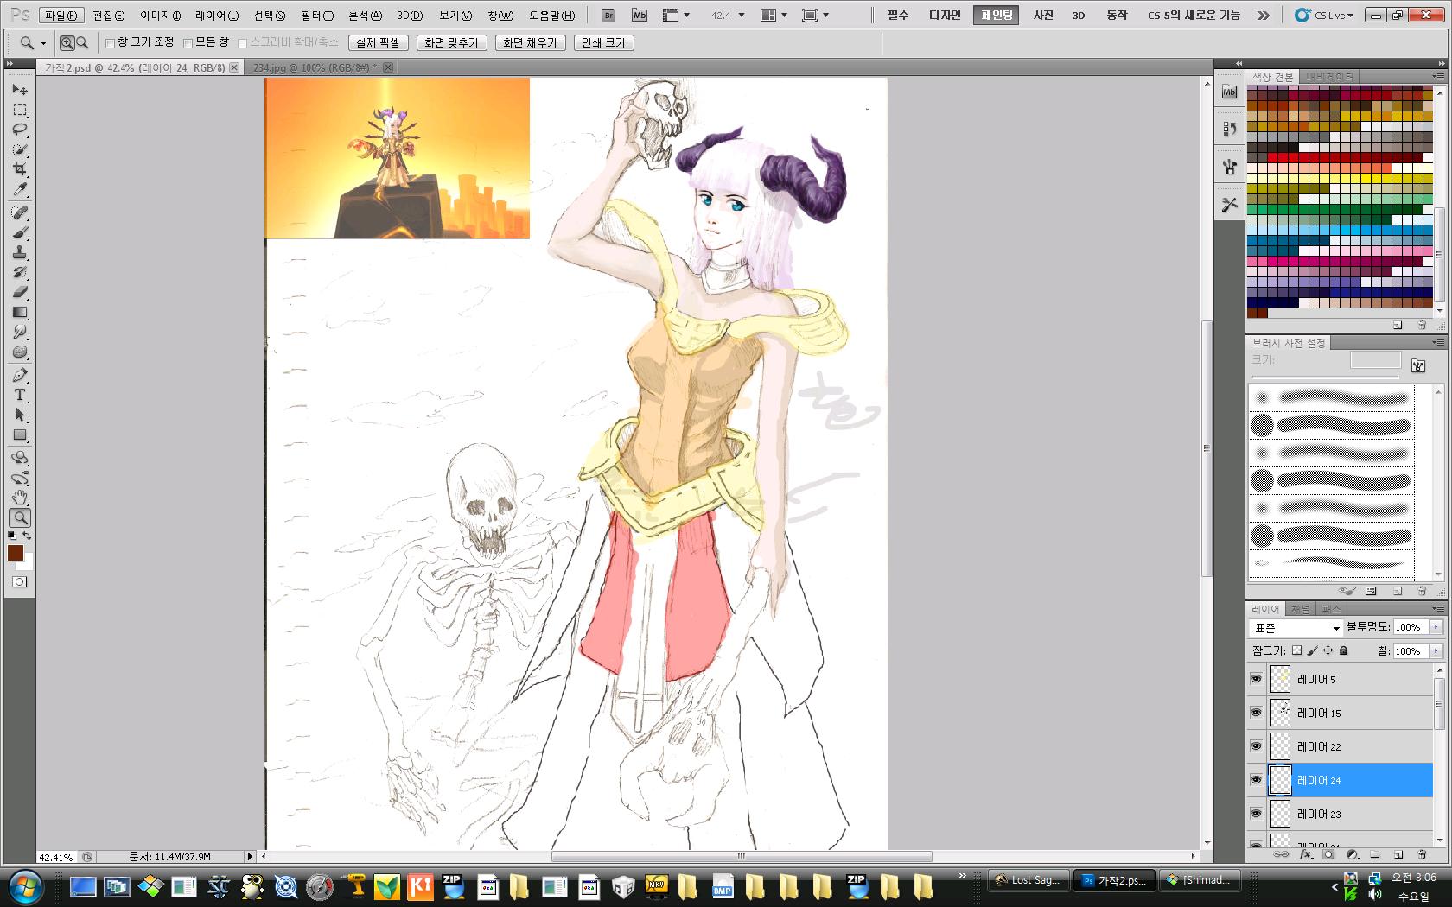Open the arrange documents dropdown
This screenshot has height=907, width=1452.
[x=774, y=16]
